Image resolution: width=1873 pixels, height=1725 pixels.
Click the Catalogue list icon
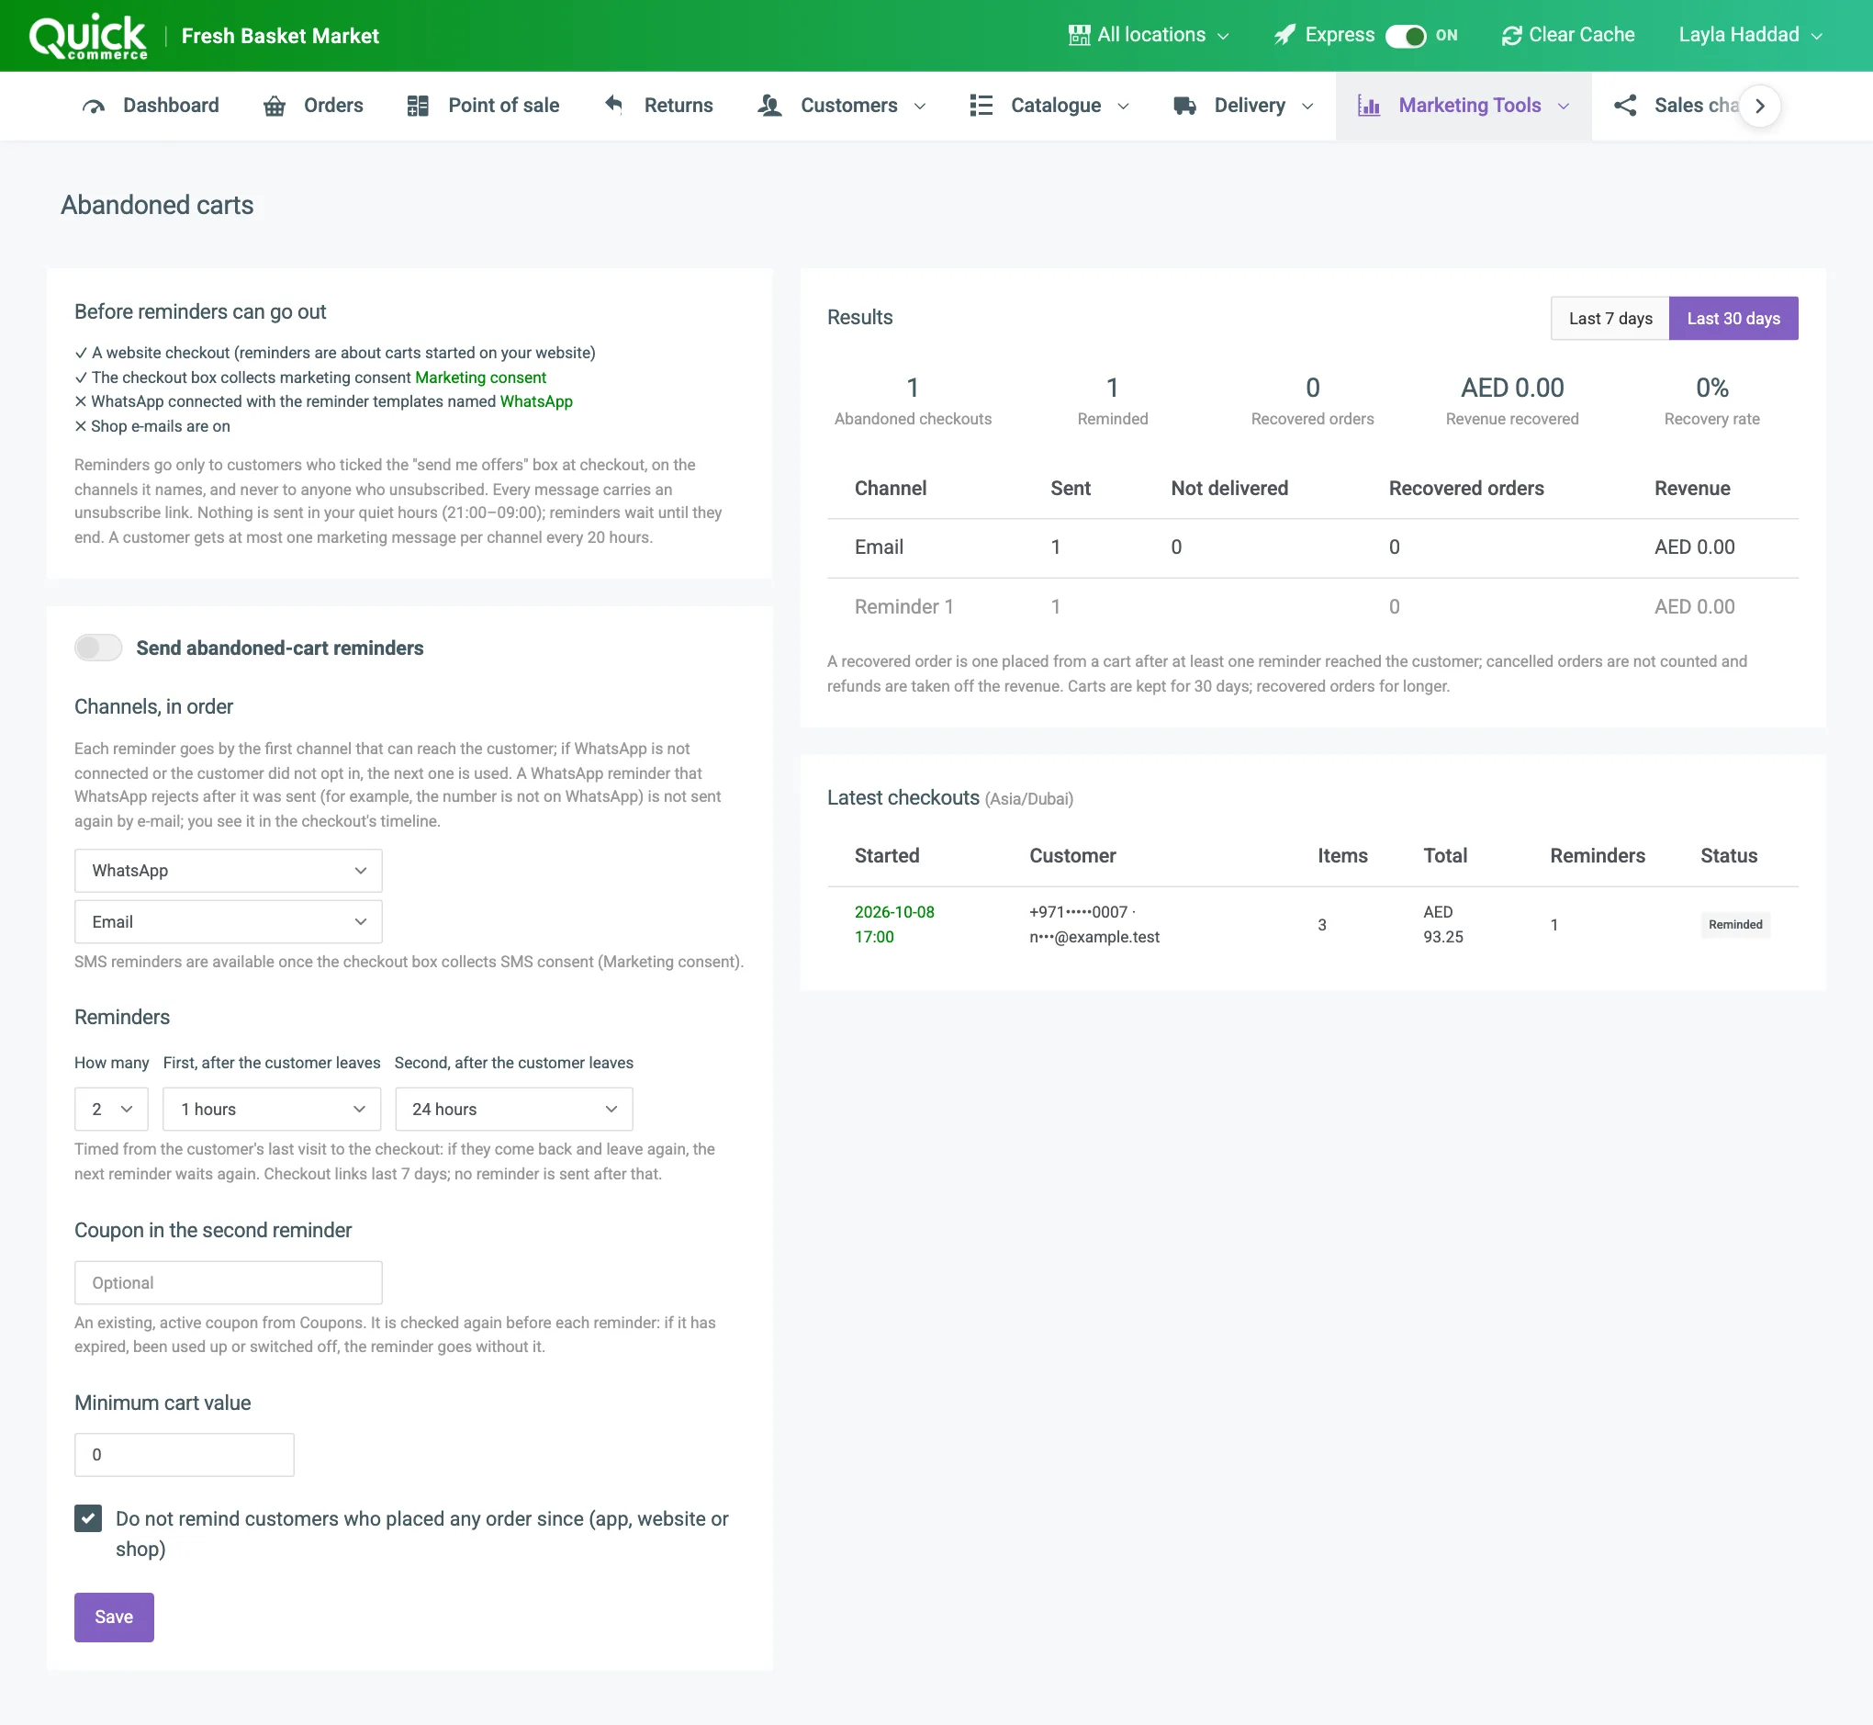981,106
